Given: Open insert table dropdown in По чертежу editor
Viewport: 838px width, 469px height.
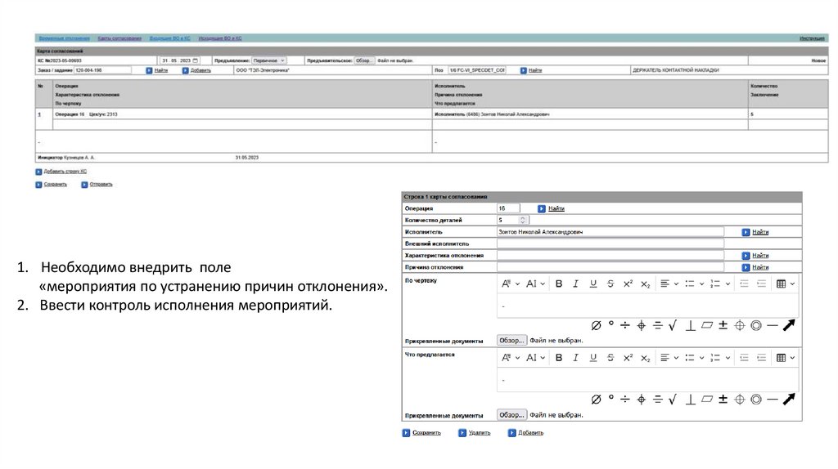Looking at the screenshot, I should click(x=786, y=284).
